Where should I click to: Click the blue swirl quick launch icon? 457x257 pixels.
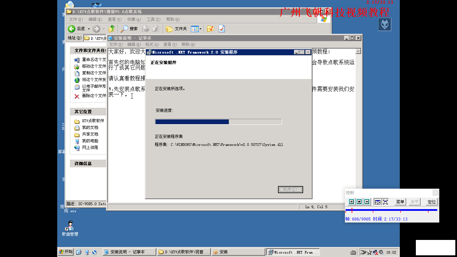(94, 252)
